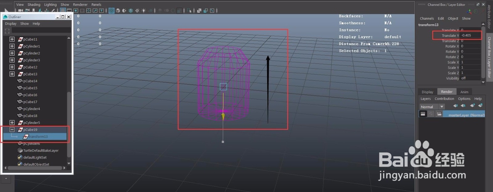Enable smooth shade all cube icon

(x=118, y=11)
